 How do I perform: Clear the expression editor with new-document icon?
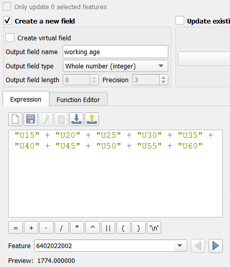(x=15, y=119)
